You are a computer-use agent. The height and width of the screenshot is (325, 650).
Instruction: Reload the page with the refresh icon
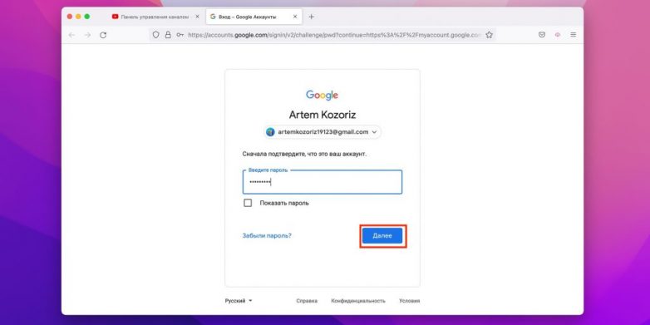tap(103, 35)
